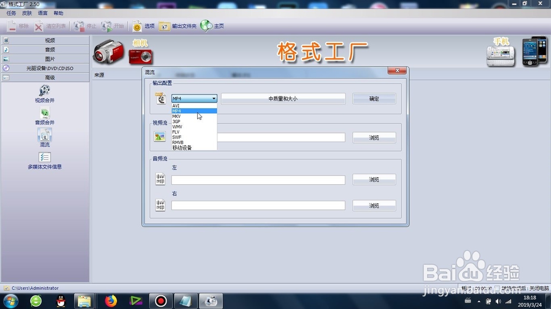
Task: Click the 手机 white phone icon
Action: click(x=500, y=56)
